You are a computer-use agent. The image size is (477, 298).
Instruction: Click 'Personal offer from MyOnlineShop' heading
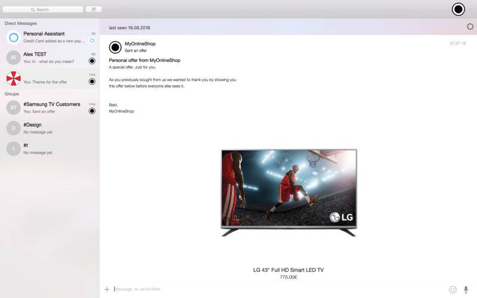[x=144, y=60]
